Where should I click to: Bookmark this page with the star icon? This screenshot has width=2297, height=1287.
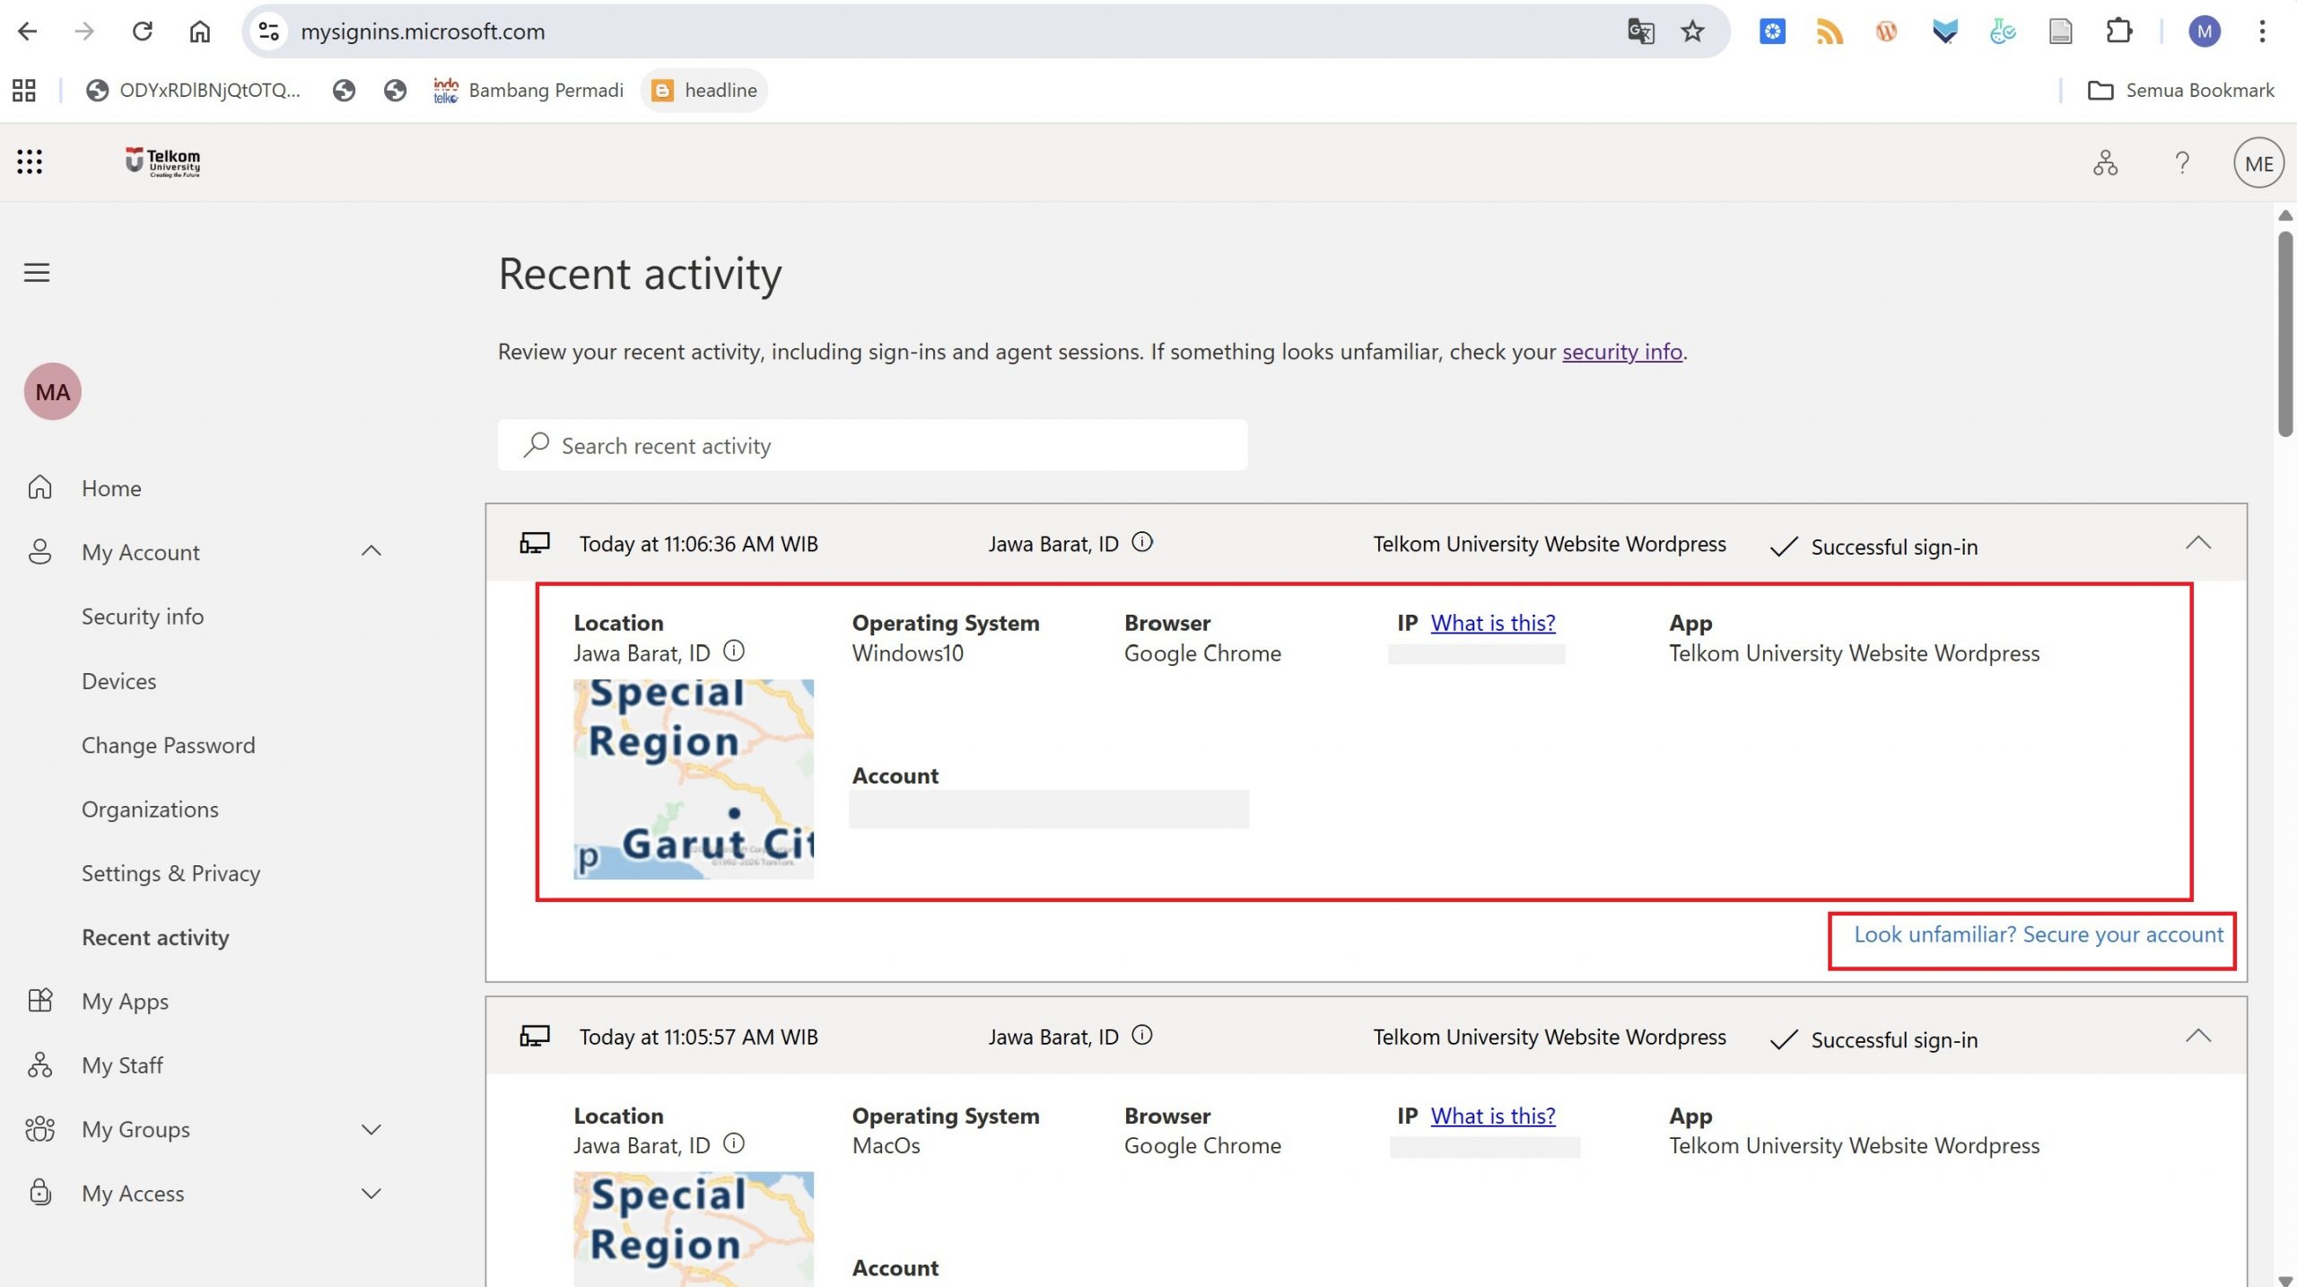(1692, 31)
